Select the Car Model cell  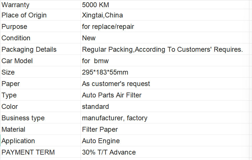click(40, 61)
